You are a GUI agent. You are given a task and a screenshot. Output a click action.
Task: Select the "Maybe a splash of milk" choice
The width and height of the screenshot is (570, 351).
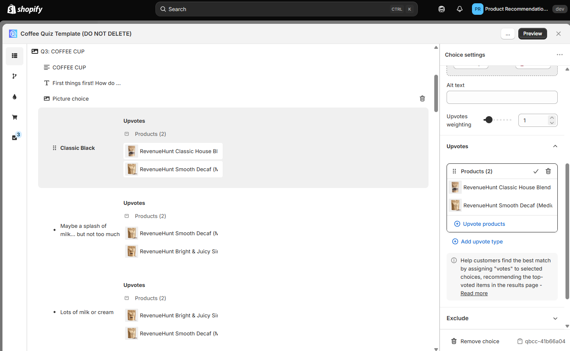coord(90,230)
